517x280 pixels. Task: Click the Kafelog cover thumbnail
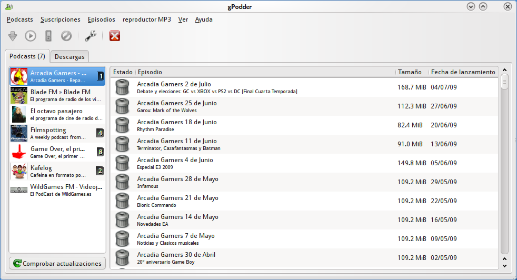pos(19,171)
